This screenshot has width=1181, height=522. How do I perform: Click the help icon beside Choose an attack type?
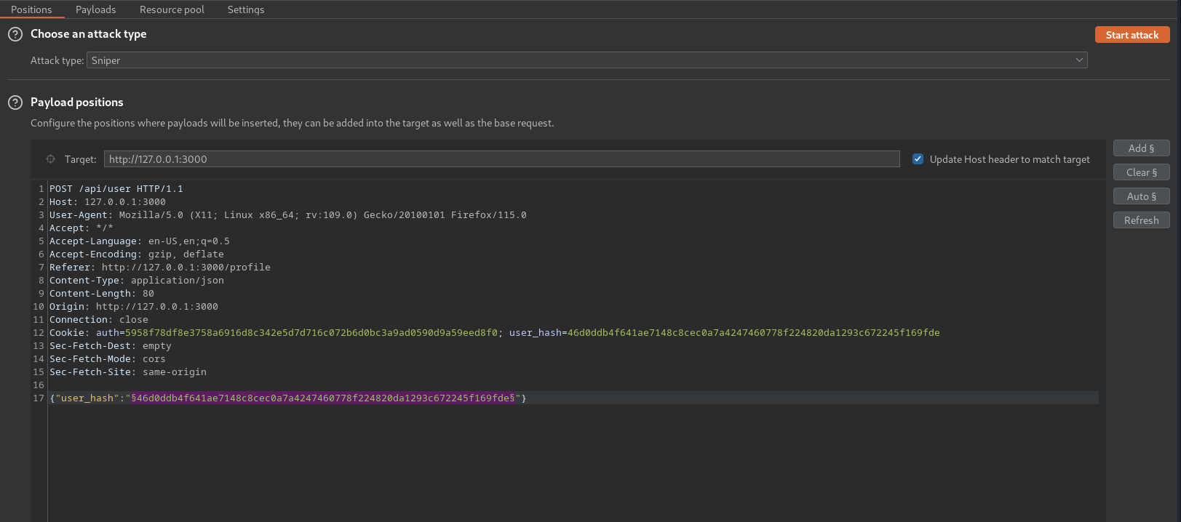(x=15, y=34)
